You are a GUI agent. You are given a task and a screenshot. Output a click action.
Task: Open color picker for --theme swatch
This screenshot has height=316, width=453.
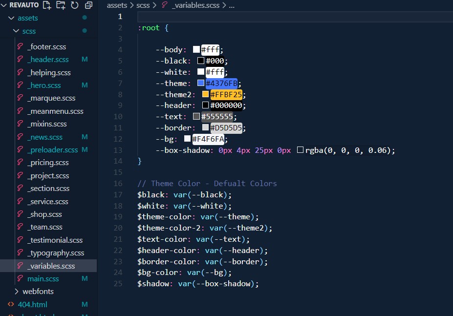[201, 83]
